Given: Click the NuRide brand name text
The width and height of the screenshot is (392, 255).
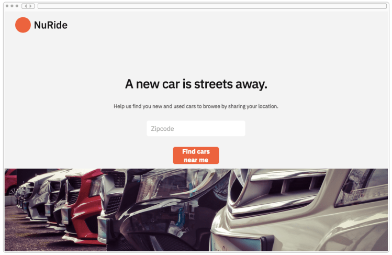Looking at the screenshot, I should pyautogui.click(x=51, y=25).
